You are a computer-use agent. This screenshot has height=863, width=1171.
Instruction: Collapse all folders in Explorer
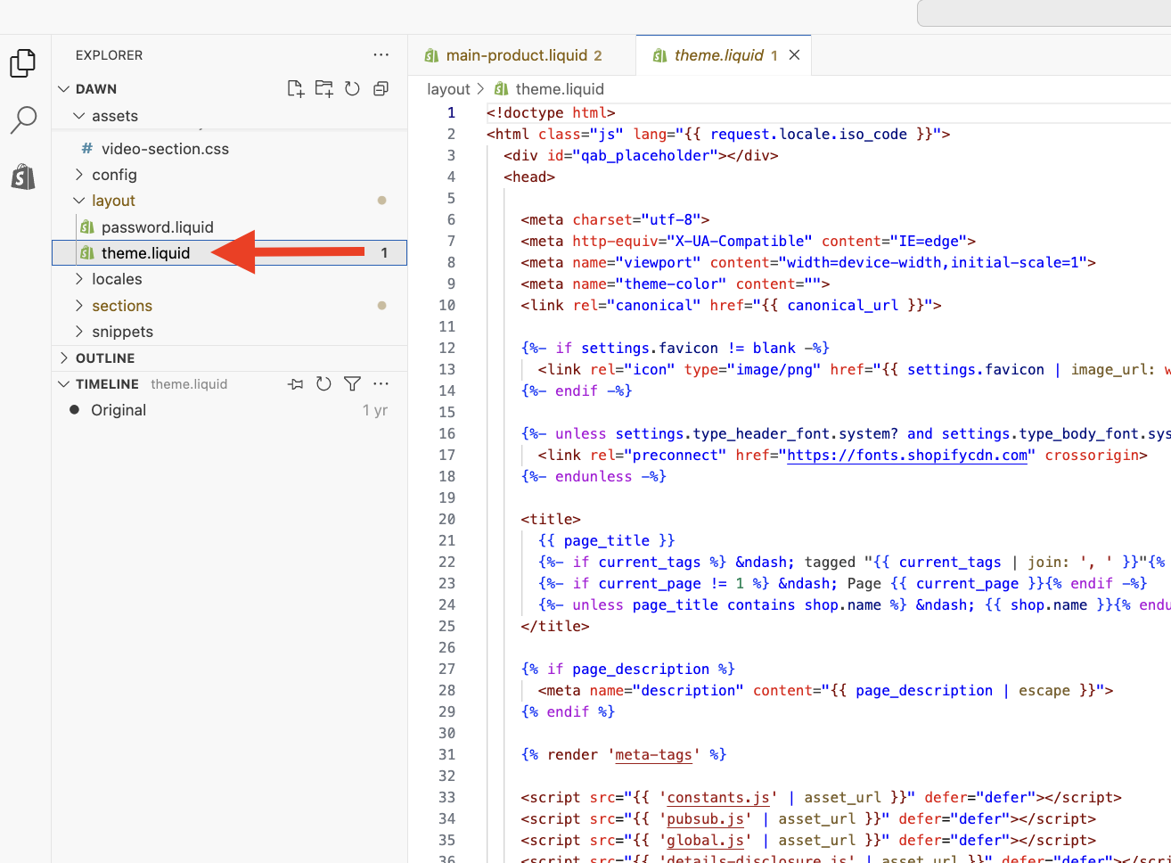point(381,89)
